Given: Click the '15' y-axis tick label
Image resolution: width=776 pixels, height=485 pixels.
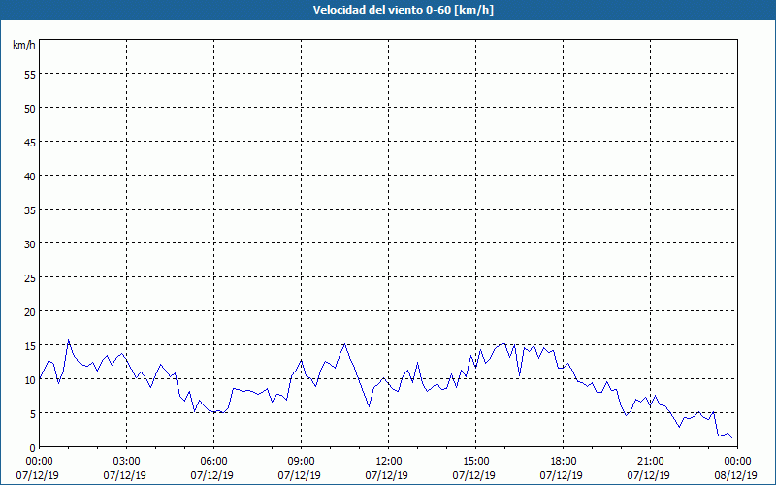Looking at the screenshot, I should pos(30,346).
